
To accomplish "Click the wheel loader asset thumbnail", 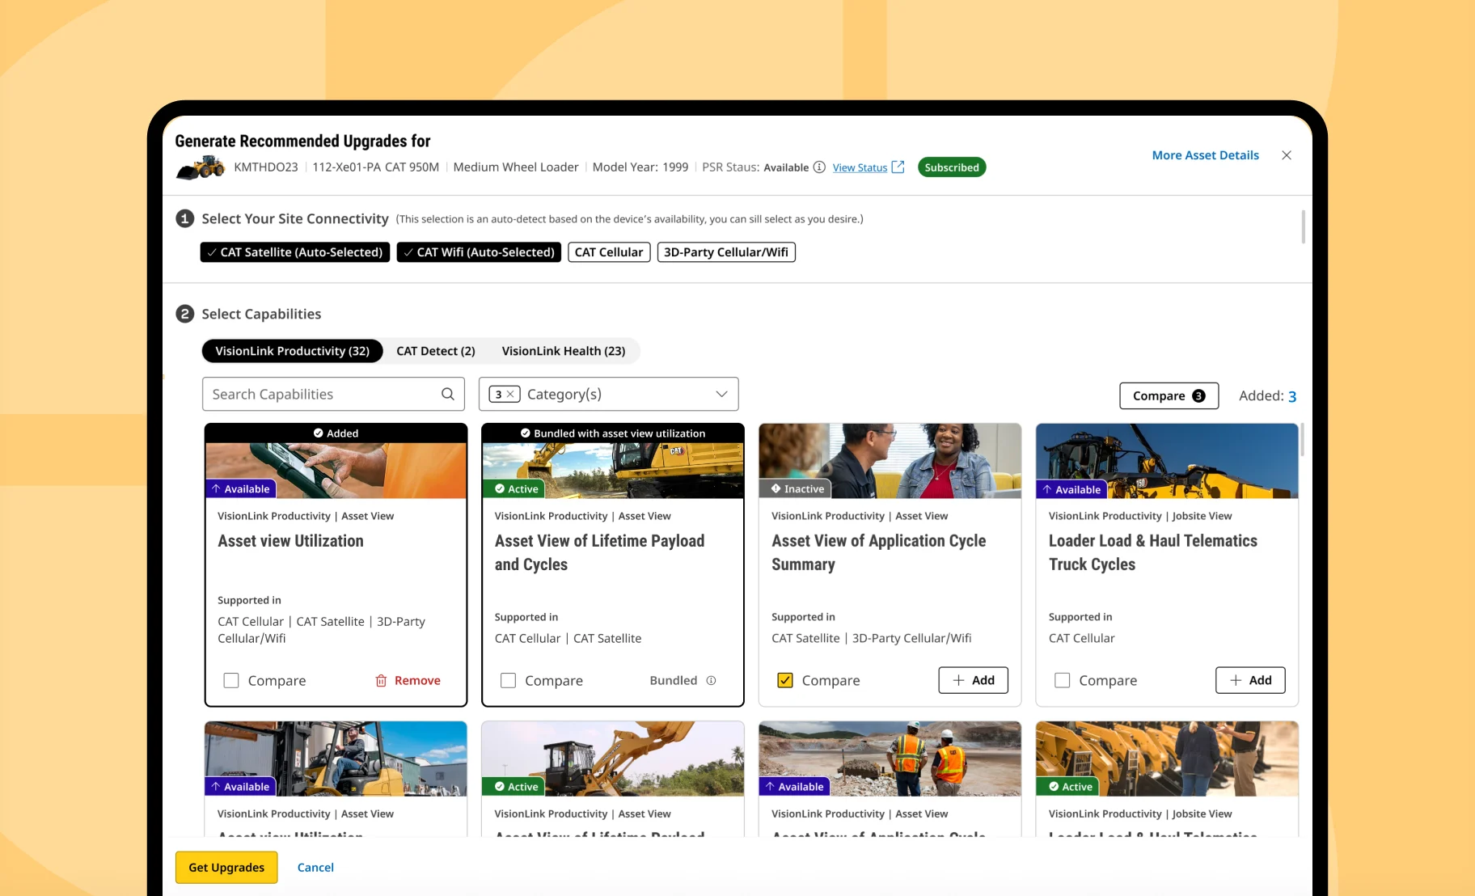I will (x=201, y=167).
